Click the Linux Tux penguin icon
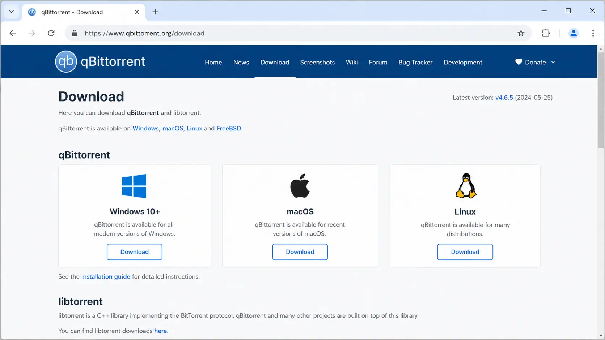This screenshot has width=605, height=340. (x=466, y=186)
